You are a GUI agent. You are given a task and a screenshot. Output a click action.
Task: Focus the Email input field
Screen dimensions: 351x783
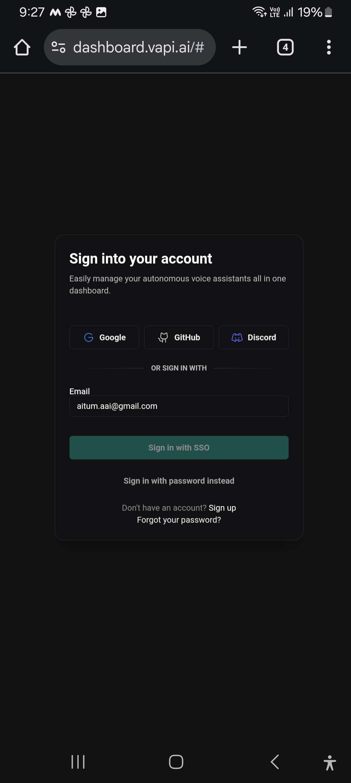(x=179, y=406)
